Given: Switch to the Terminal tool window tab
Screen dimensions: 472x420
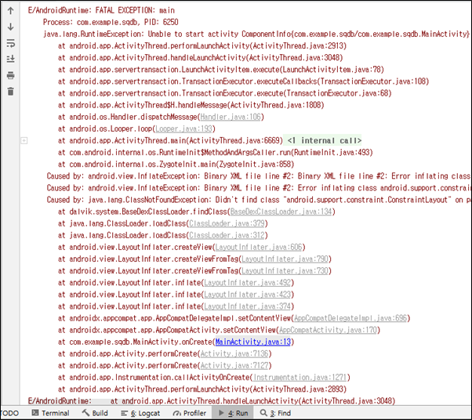Looking at the screenshot, I should [50, 413].
